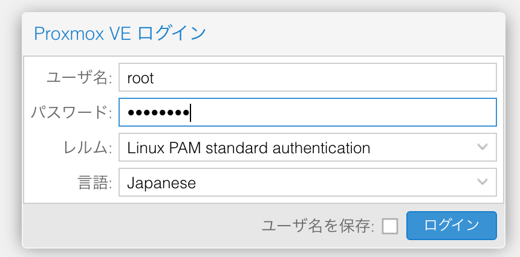Click the ユーザ名 label
The width and height of the screenshot is (520, 257).
(x=80, y=78)
